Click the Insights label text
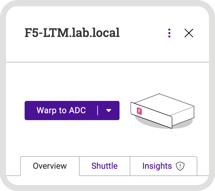Image resolution: width=215 pixels, height=191 pixels. 157,166
